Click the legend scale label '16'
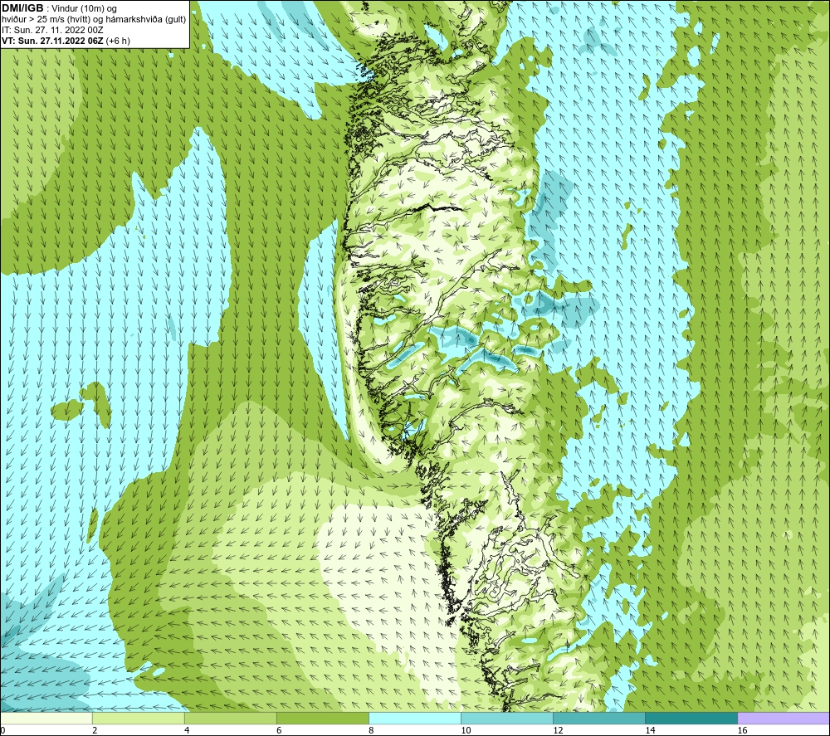 pos(742,731)
